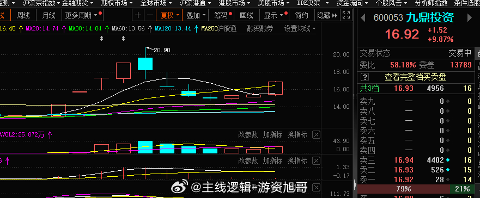Open 个股风云 menu

pos(392,3)
